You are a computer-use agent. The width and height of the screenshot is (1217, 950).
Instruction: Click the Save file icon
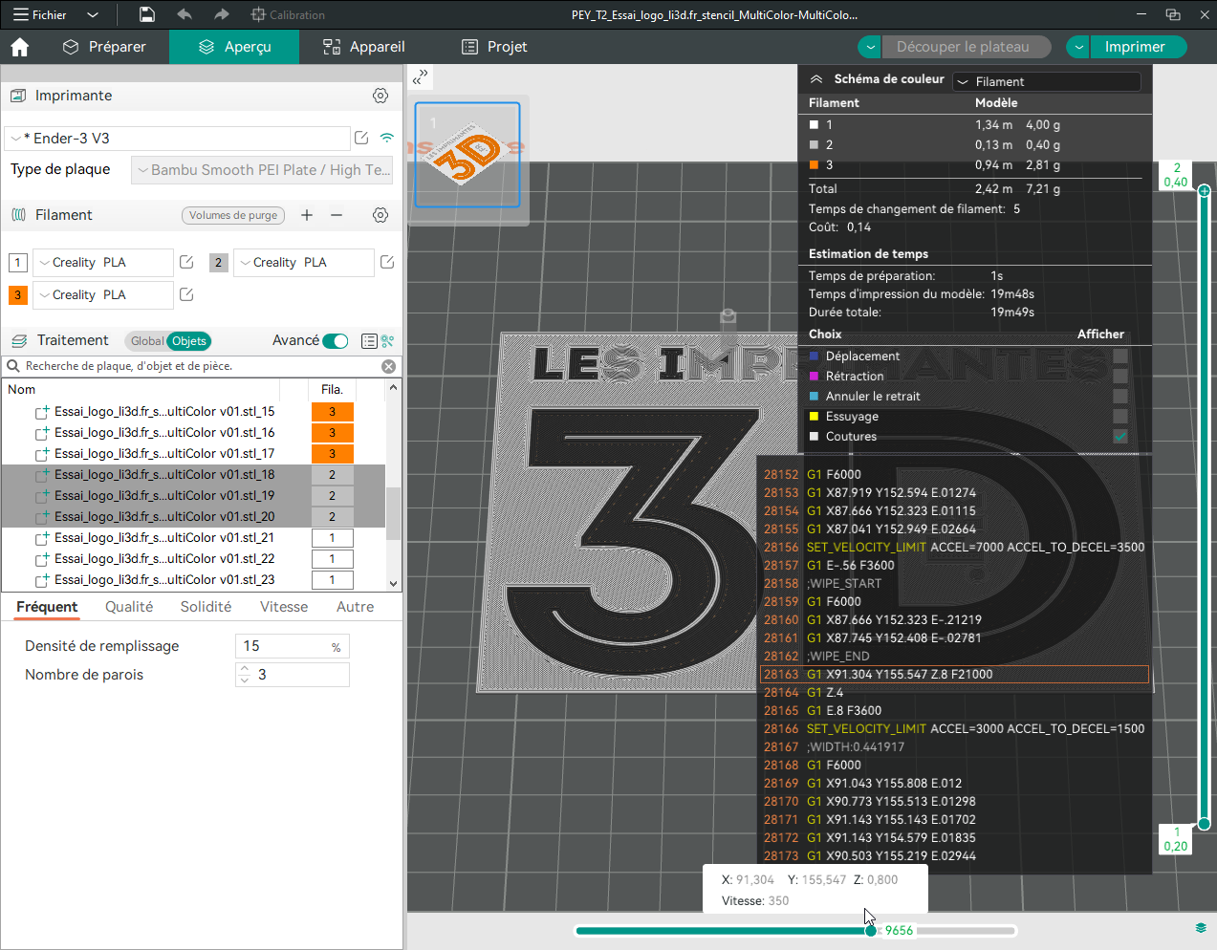coord(147,14)
